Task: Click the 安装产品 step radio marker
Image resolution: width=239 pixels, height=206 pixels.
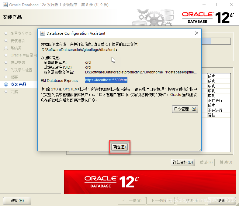Action: (6, 84)
